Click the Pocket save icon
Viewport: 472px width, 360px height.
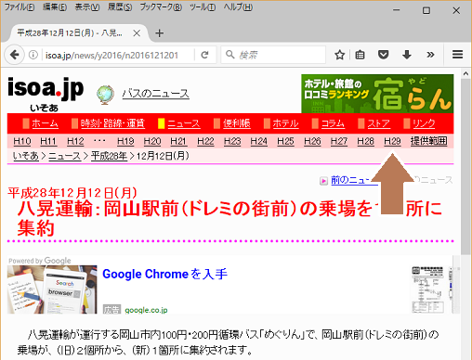[x=383, y=55]
